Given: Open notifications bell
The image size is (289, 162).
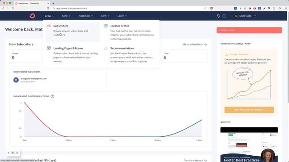Looking at the screenshot, I should (218, 16).
